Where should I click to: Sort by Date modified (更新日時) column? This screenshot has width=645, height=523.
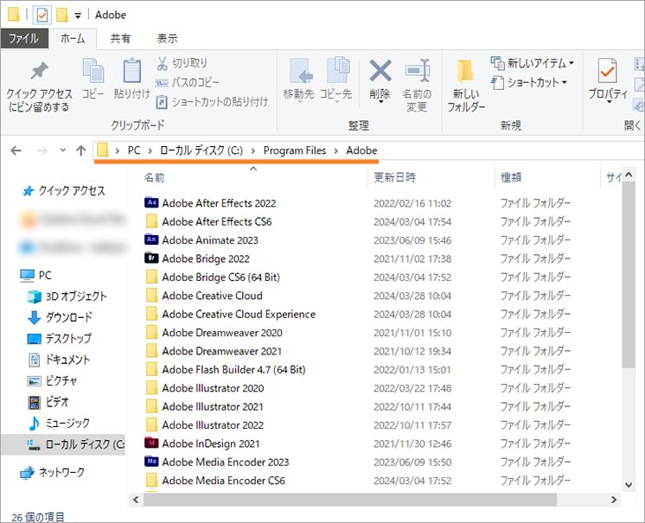coord(394,177)
